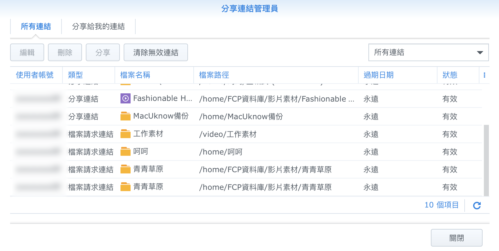This screenshot has height=251, width=499.
Task: Click the folder icon in the last row
Action: [125, 187]
